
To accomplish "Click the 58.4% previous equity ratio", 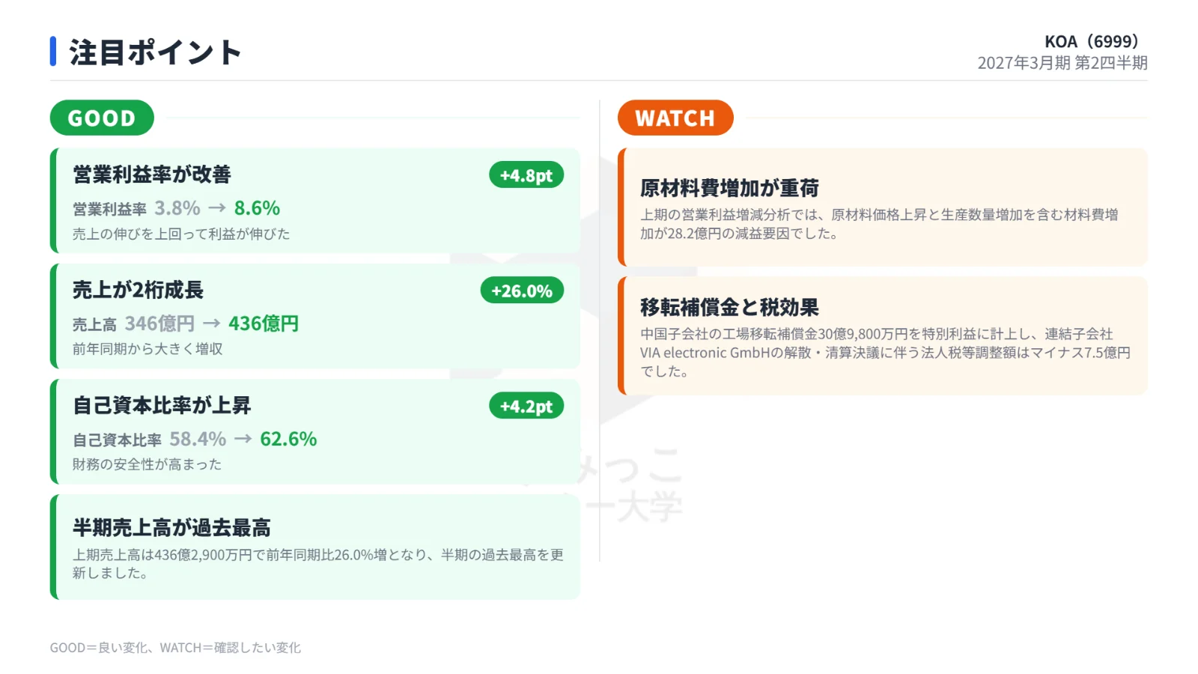I will 198,439.
